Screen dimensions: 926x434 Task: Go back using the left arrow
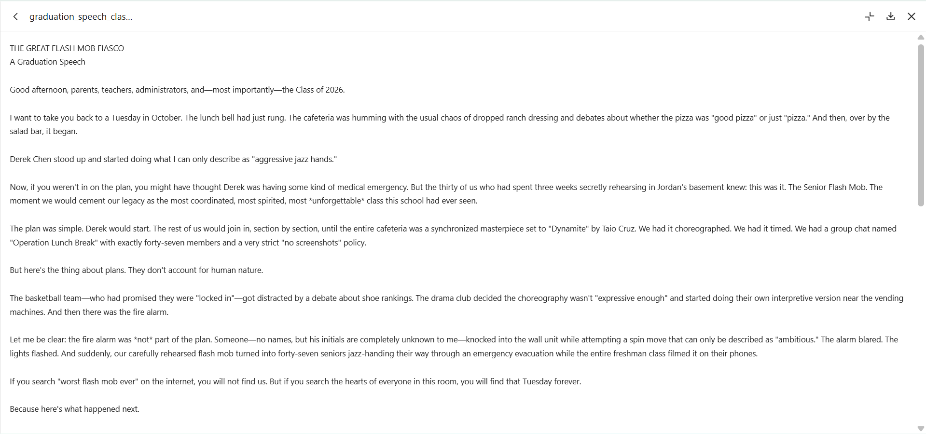pos(15,17)
